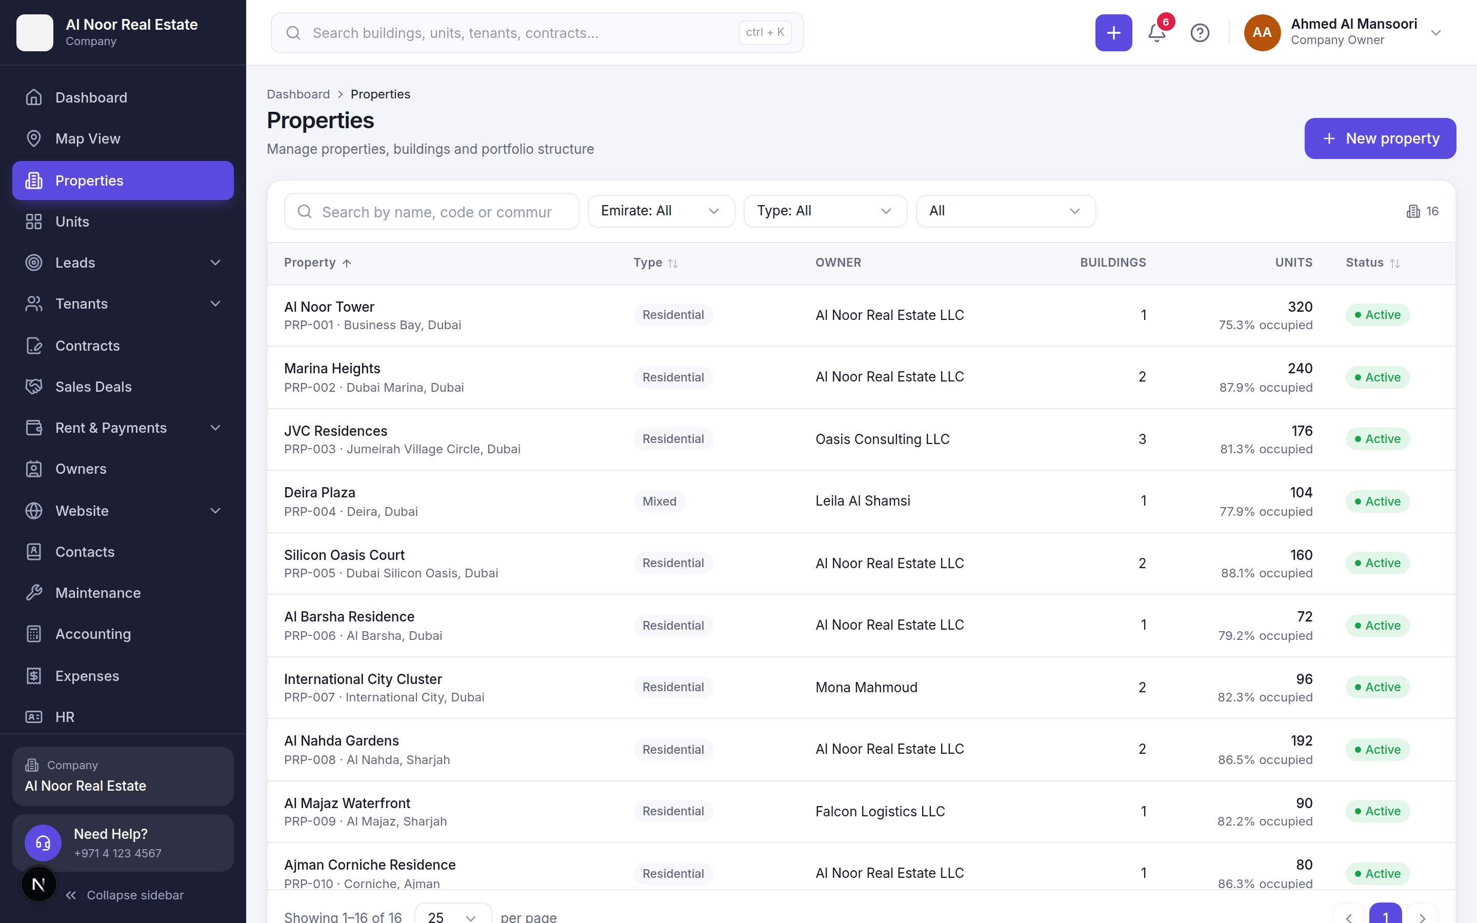
Task: Click the AA user avatar
Action: (x=1262, y=33)
